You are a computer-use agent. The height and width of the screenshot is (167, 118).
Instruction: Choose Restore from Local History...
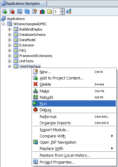coord(74,155)
